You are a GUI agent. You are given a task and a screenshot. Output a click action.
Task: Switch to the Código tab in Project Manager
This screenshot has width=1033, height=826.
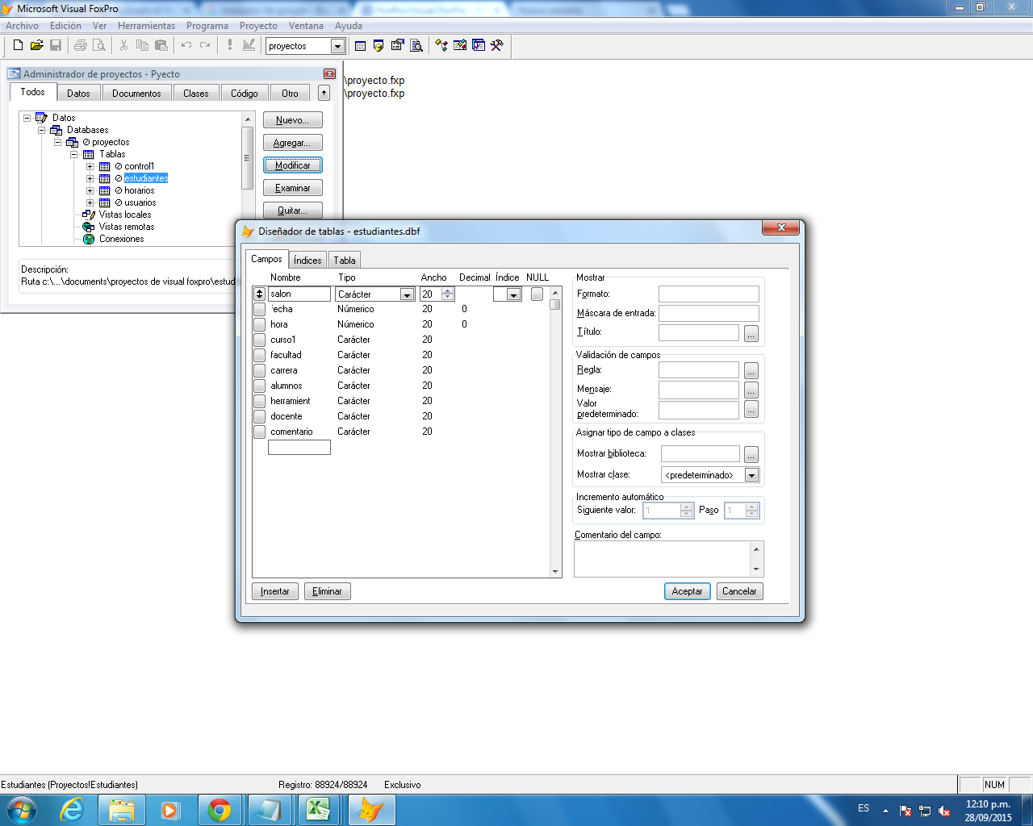[245, 94]
